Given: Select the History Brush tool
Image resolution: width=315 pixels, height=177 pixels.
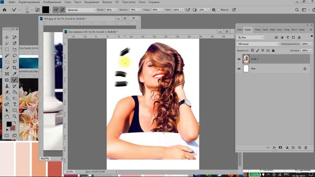Looking at the screenshot, I should pyautogui.click(x=14, y=86).
